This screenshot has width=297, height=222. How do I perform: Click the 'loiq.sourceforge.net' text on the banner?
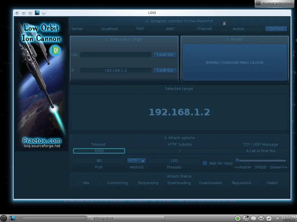42,146
